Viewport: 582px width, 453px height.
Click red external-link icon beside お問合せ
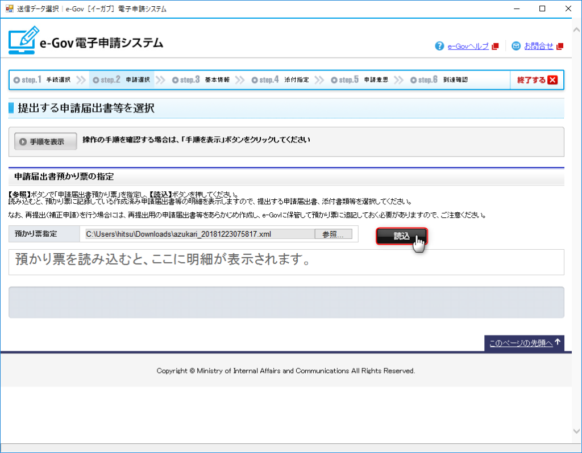pyautogui.click(x=560, y=47)
